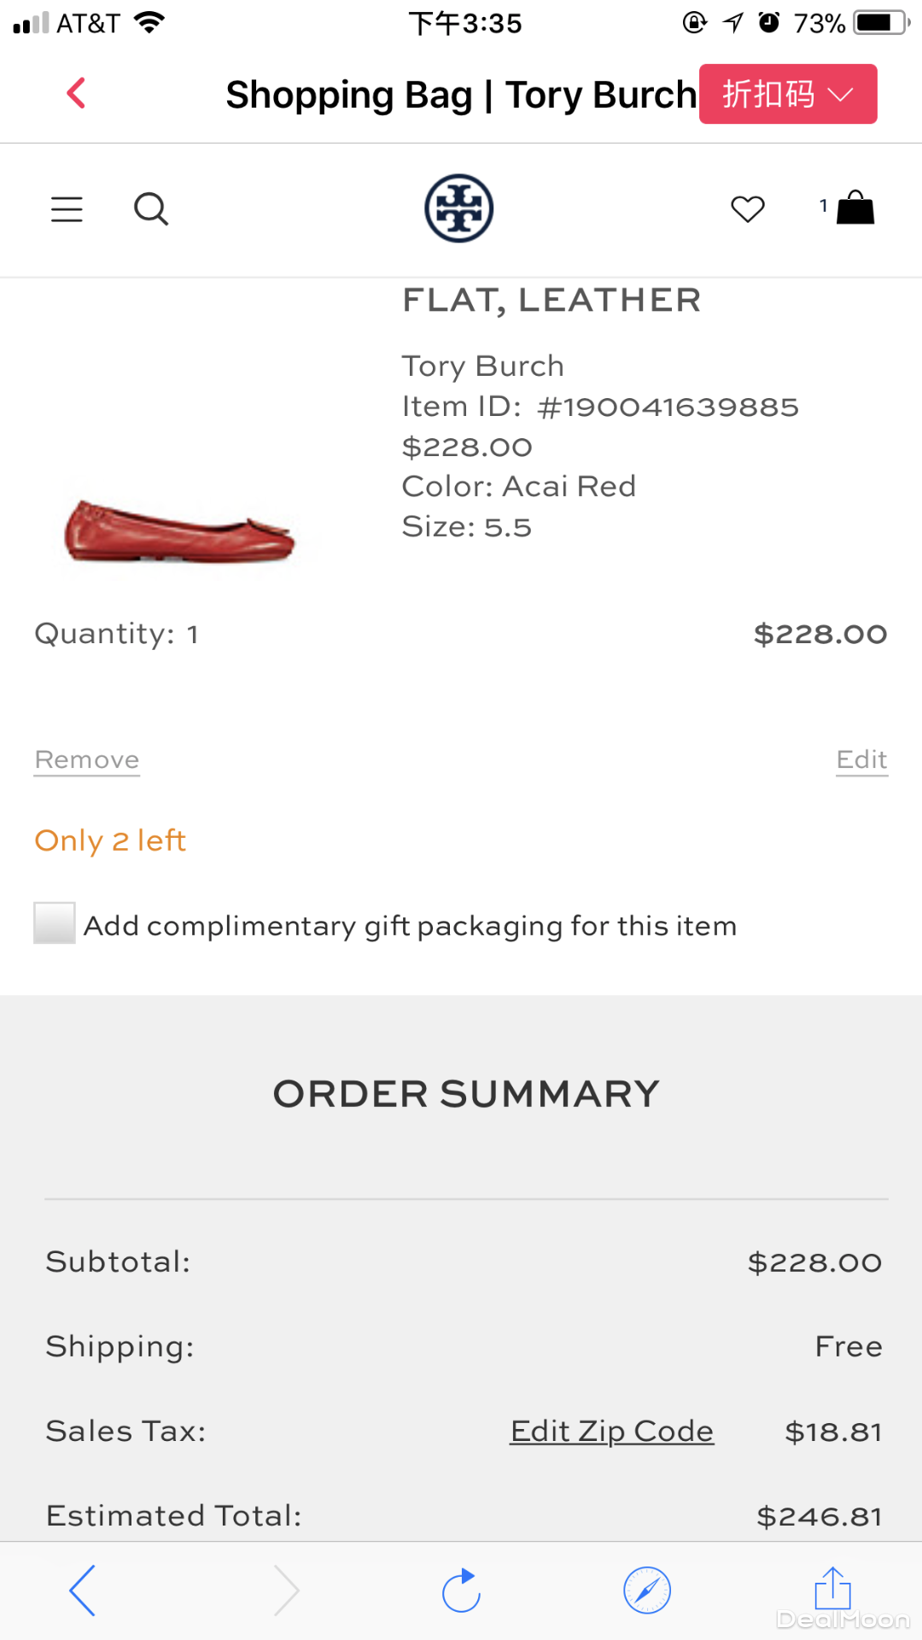Open the wishlist heart icon
Viewport: 922px width, 1640px height.
click(748, 209)
